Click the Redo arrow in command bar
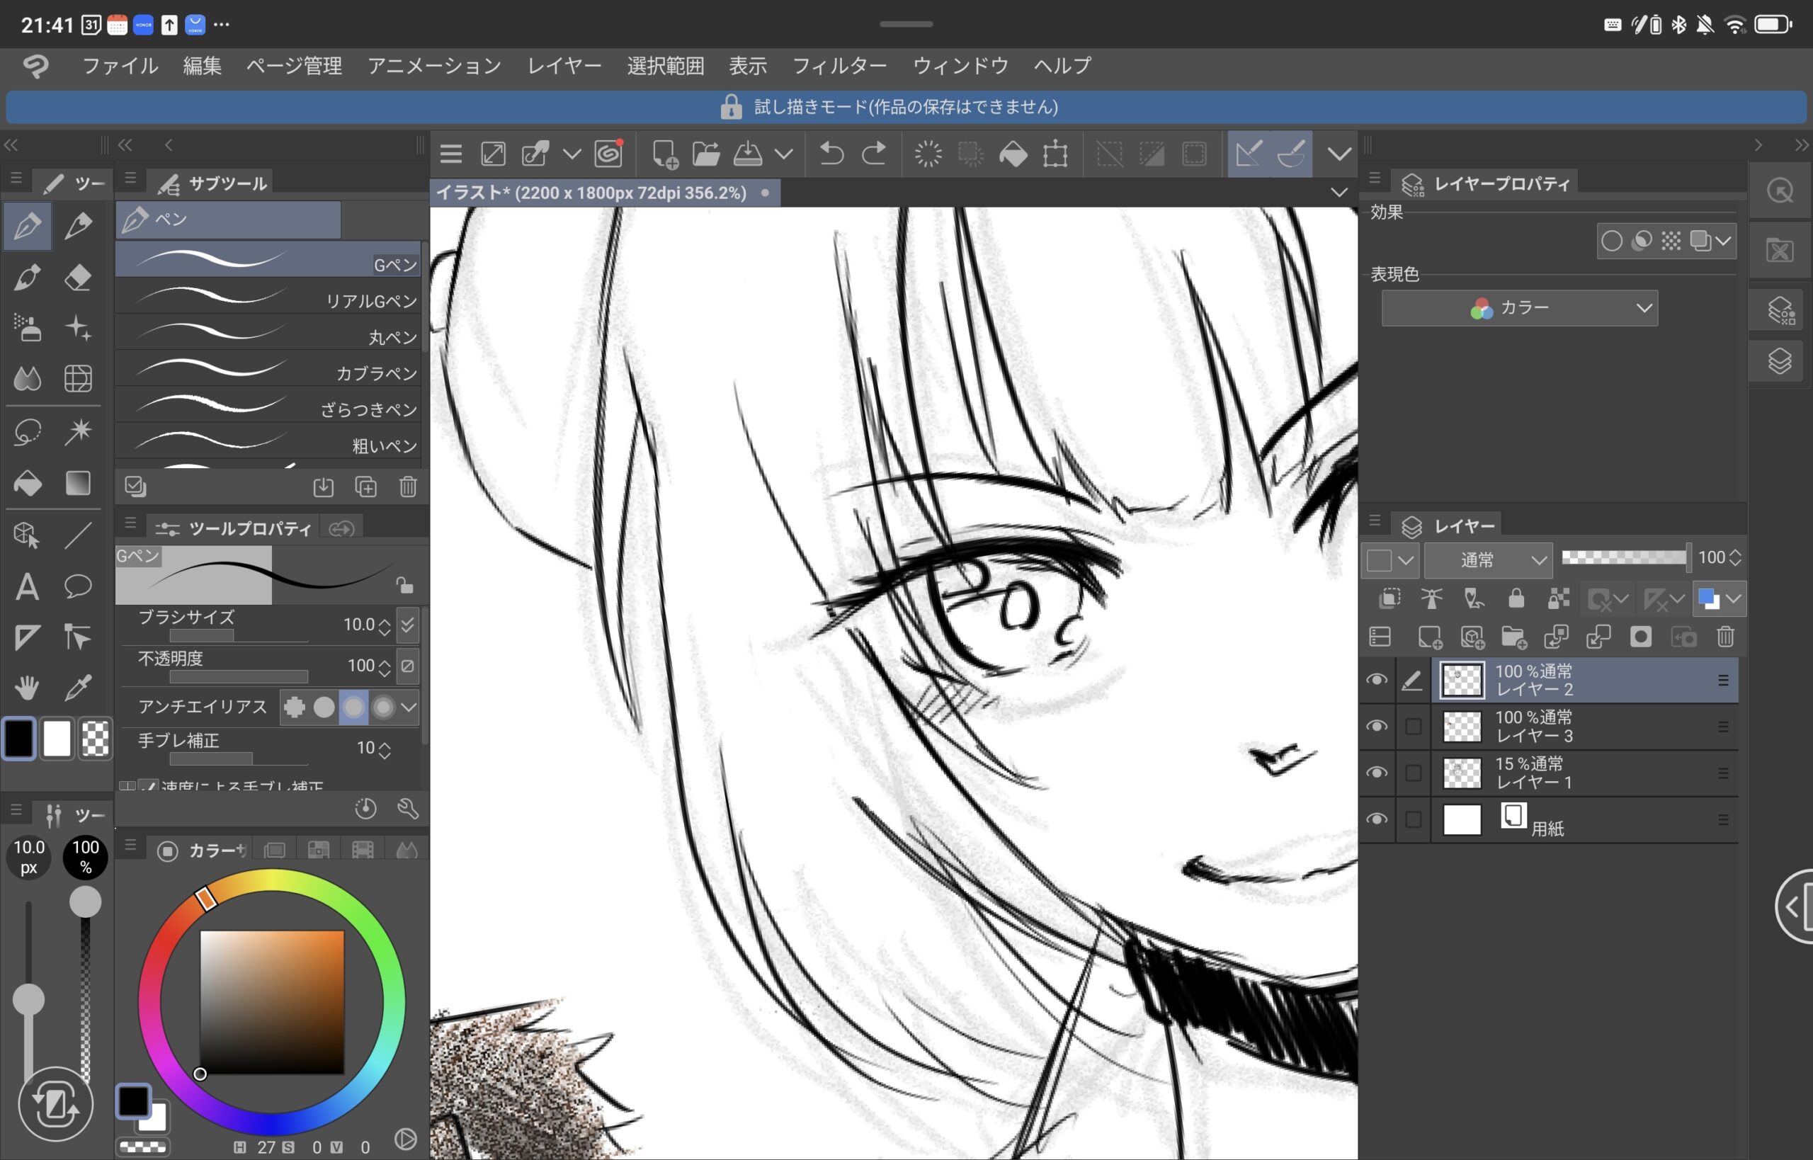The height and width of the screenshot is (1160, 1813). (874, 154)
